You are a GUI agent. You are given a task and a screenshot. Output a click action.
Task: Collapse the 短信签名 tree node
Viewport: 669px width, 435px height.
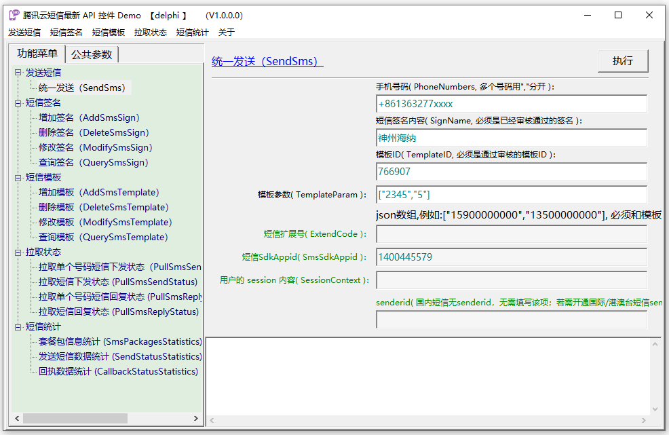(18, 103)
